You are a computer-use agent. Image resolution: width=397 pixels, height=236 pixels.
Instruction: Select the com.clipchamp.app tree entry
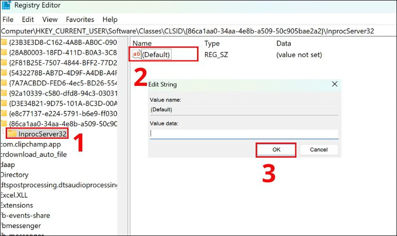(31, 144)
